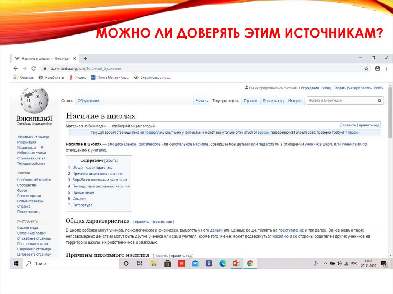Screen dimensions: 393x294
Task: Open Знакомство с про... bookmark
Action: coord(152,77)
